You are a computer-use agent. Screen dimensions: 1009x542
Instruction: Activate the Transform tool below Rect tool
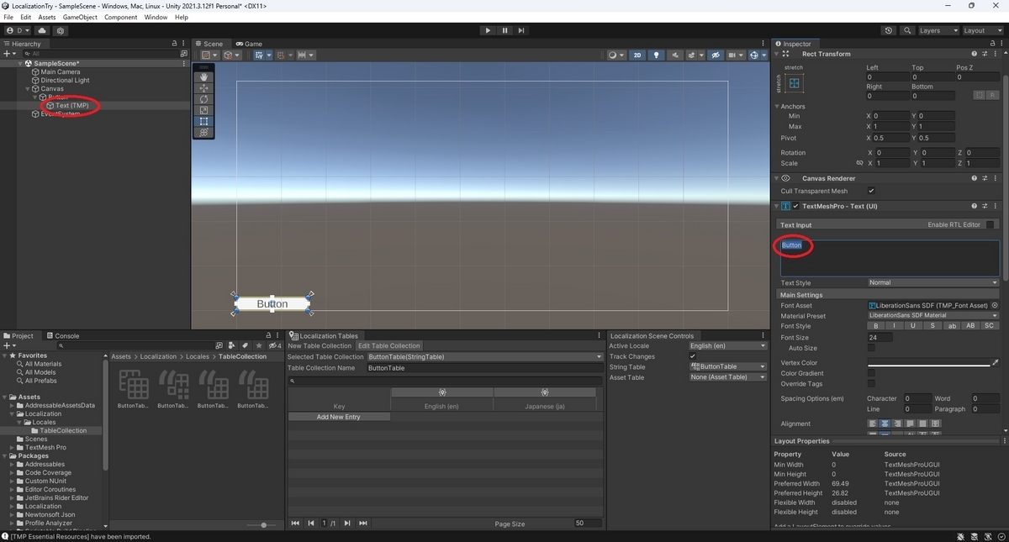(x=203, y=132)
